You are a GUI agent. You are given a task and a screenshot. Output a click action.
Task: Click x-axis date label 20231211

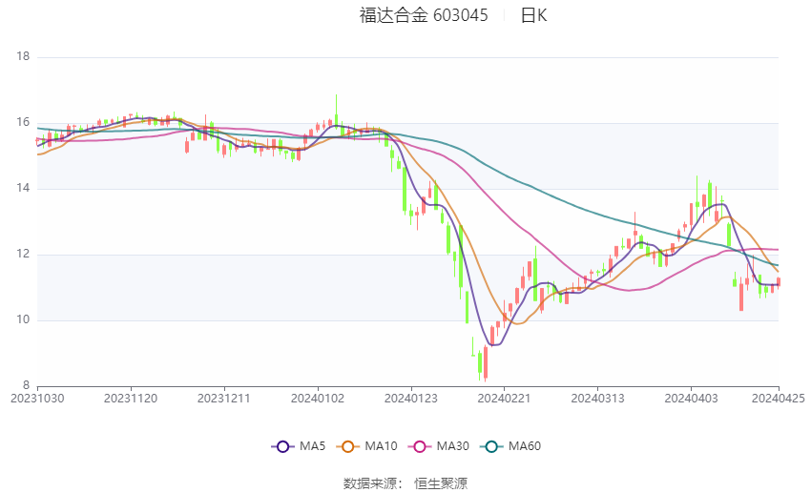pos(224,399)
